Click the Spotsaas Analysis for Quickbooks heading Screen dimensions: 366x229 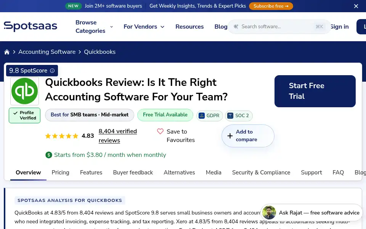tap(70, 200)
